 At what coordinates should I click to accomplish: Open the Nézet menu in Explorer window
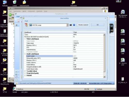[24, 11]
